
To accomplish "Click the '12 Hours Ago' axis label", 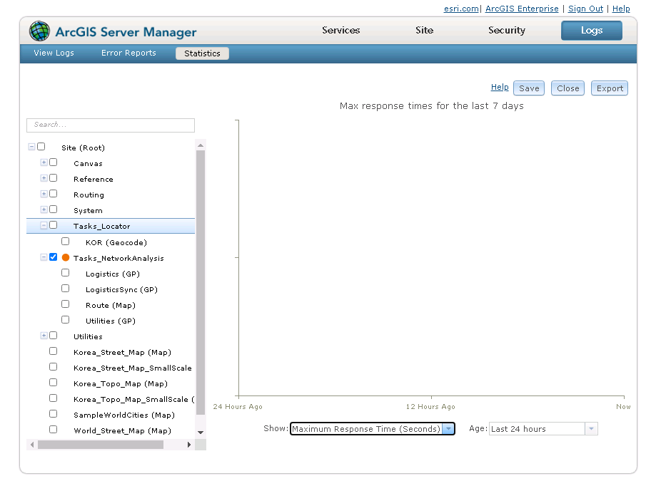I will [x=430, y=406].
